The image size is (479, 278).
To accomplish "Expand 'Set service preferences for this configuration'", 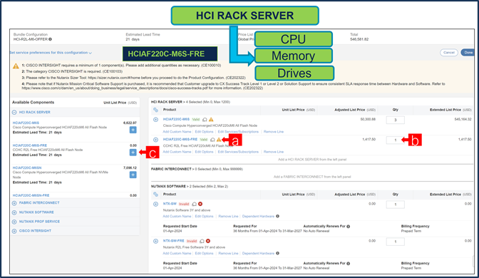I will tap(51, 53).
